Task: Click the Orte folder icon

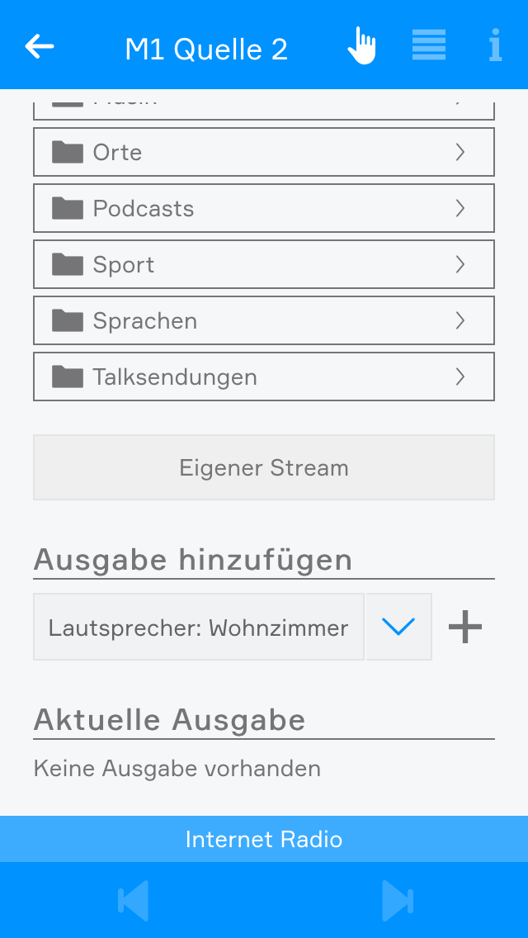Action: coord(68,152)
